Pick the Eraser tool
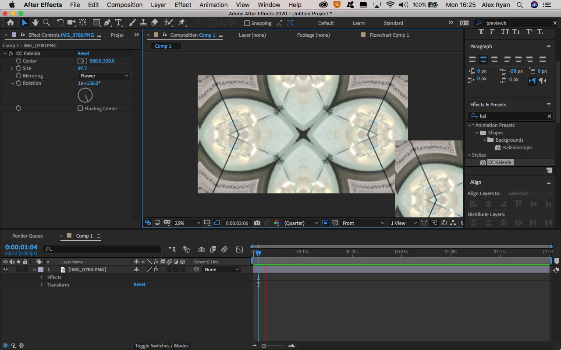The image size is (561, 350). [x=154, y=23]
